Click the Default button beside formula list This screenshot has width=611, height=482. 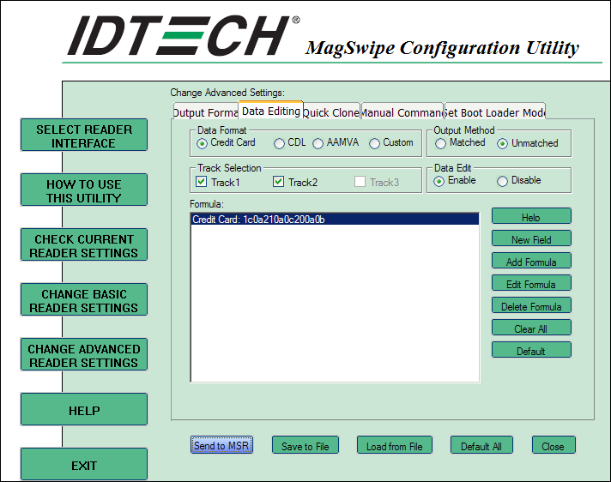(531, 350)
